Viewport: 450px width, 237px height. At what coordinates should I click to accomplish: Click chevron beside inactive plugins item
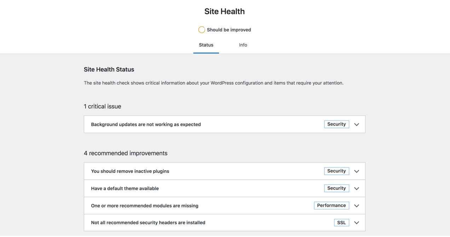(x=357, y=171)
